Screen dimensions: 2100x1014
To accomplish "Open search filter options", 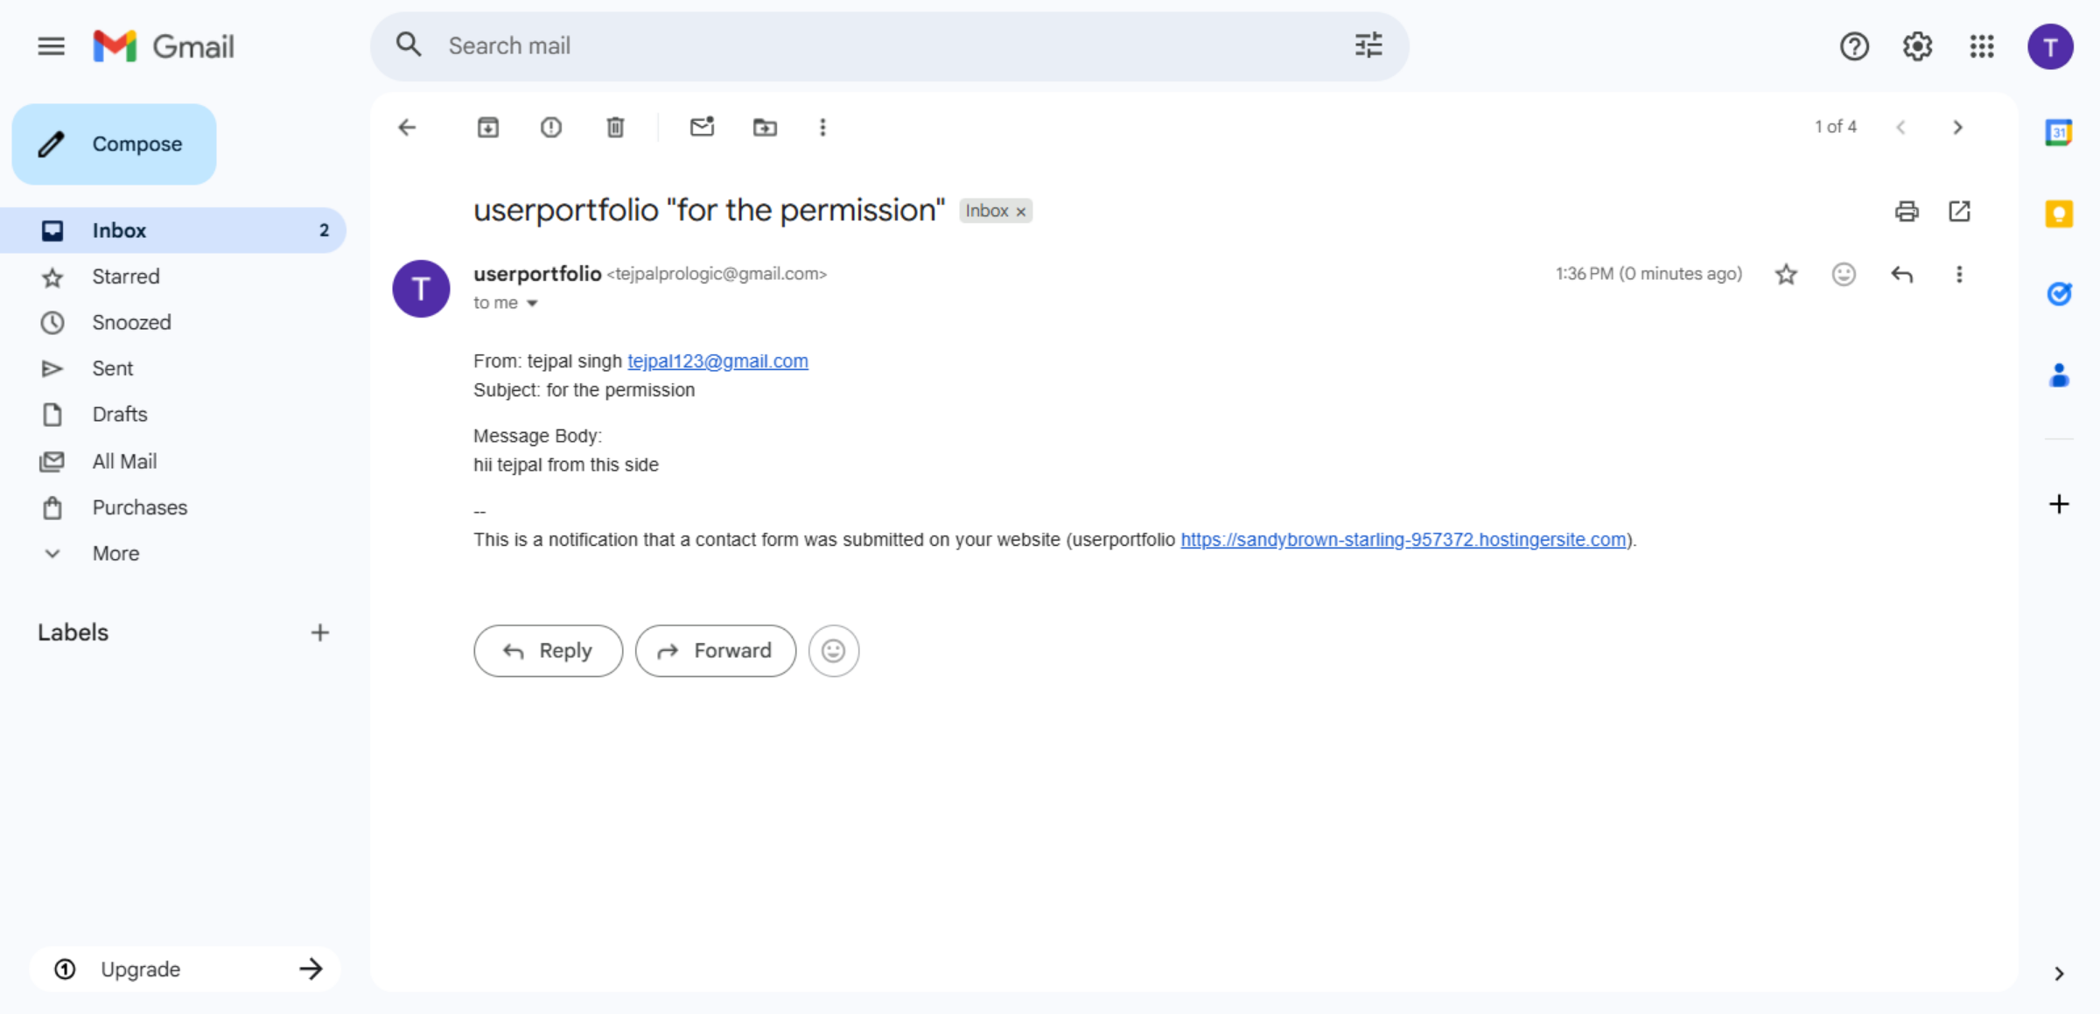I will tap(1367, 45).
